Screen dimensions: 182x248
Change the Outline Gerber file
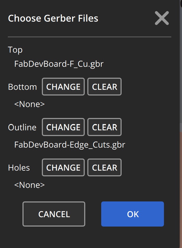[63, 127]
